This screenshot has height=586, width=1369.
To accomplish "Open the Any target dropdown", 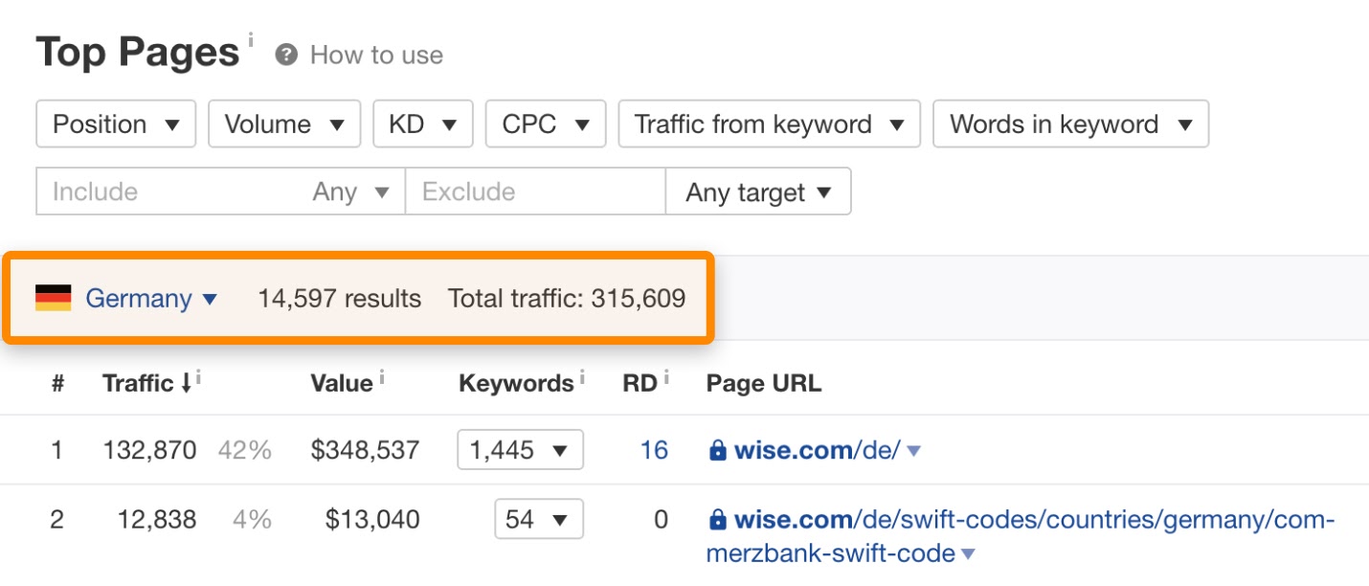I will point(758,192).
